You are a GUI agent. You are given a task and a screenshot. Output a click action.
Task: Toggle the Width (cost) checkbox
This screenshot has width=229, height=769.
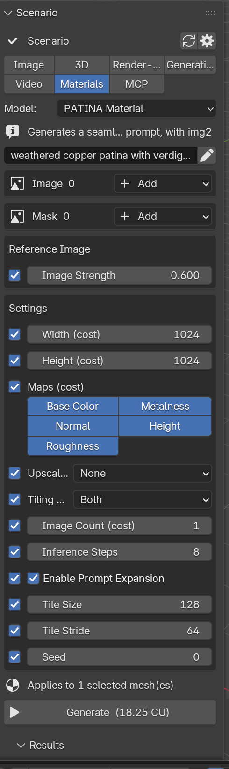point(14,334)
